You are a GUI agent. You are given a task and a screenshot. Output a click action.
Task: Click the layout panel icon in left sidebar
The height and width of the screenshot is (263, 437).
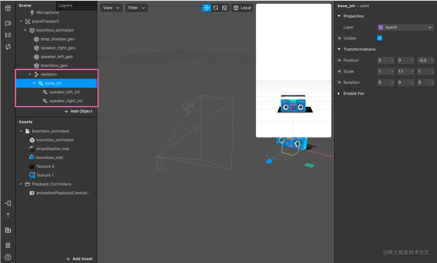click(8, 8)
